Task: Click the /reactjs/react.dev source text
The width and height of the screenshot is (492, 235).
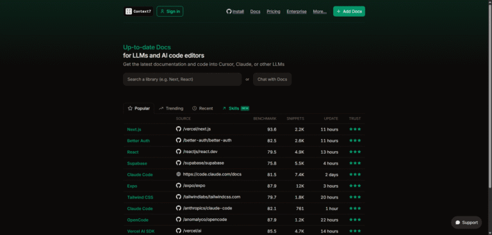Action: [x=200, y=152]
